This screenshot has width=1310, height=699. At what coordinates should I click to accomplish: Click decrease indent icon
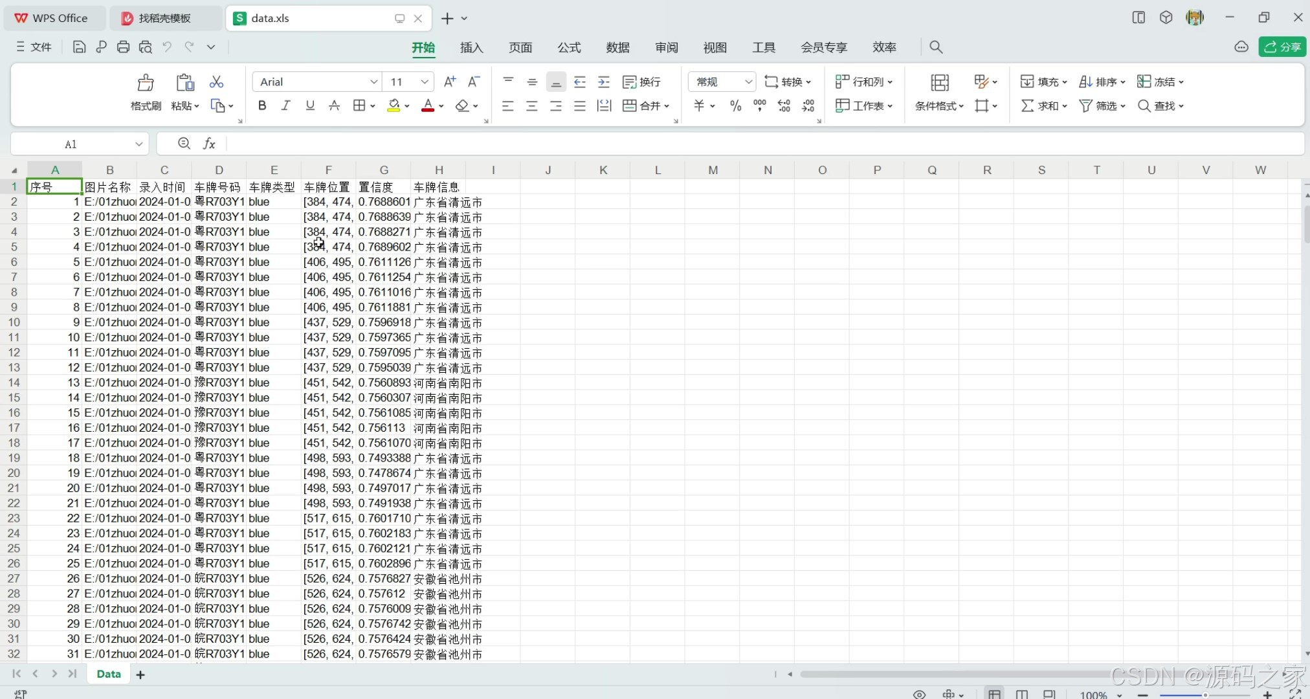[x=580, y=82]
